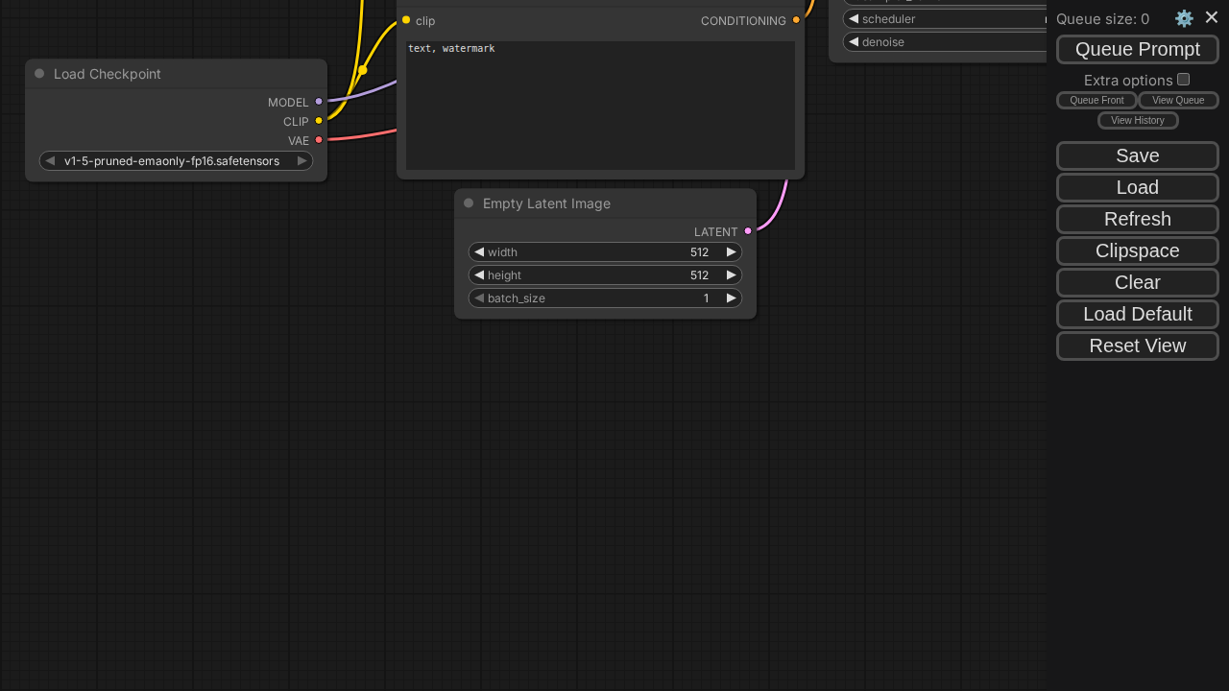This screenshot has height=691, width=1229.
Task: Collapse the Empty Latent Image node via its dot
Action: (x=469, y=203)
